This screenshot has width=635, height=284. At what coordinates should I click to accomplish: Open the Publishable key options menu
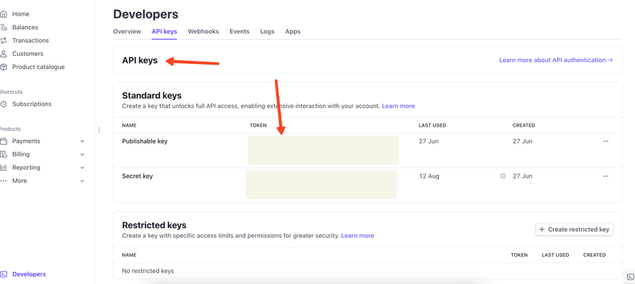click(605, 141)
